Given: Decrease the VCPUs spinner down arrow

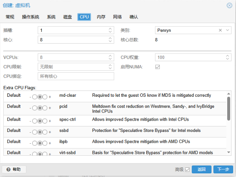Looking at the screenshot, I should tap(110, 59).
